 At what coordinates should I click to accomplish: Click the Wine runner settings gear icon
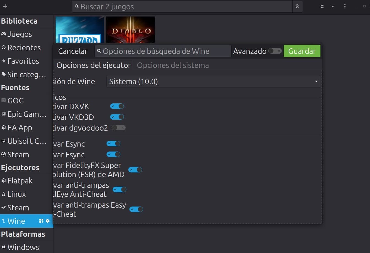(48, 221)
